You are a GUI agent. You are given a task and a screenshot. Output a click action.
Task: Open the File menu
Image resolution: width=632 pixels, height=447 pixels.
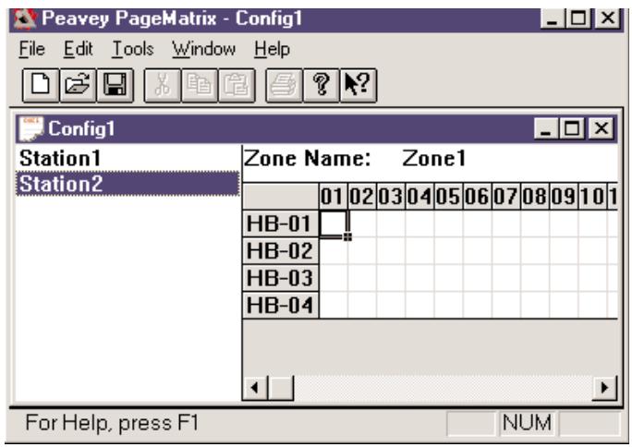pos(31,50)
